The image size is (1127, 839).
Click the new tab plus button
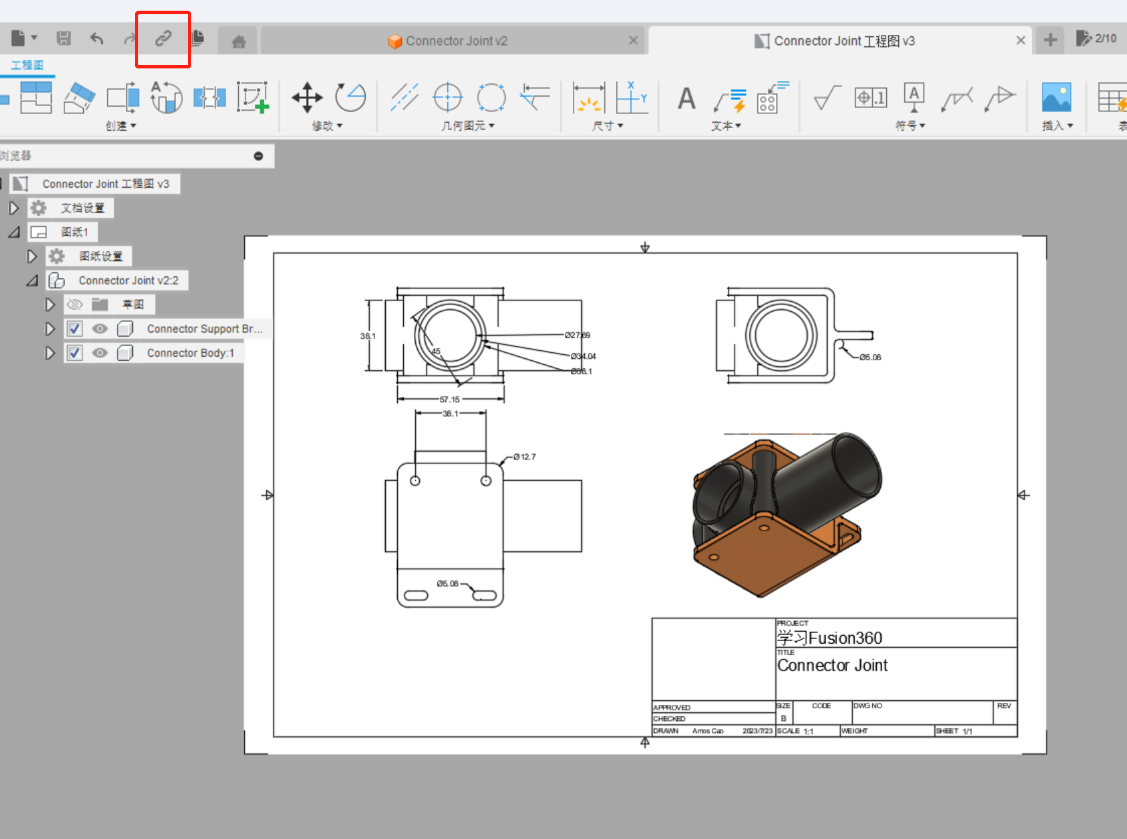1051,40
